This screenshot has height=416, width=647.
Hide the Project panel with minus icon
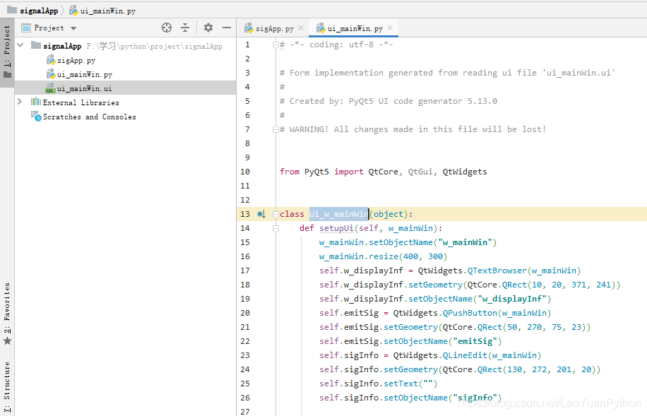pyautogui.click(x=227, y=28)
